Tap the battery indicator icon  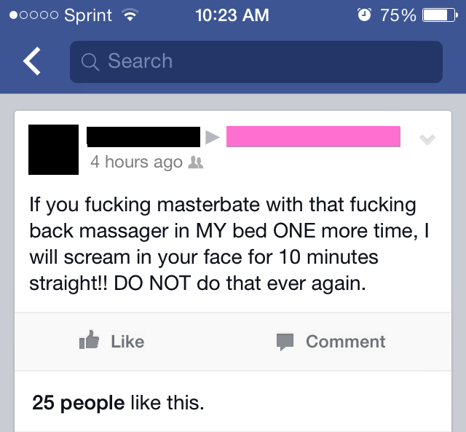pos(441,15)
